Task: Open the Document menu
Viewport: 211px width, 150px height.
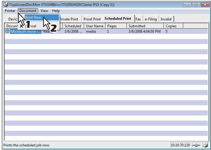Action: pos(28,11)
